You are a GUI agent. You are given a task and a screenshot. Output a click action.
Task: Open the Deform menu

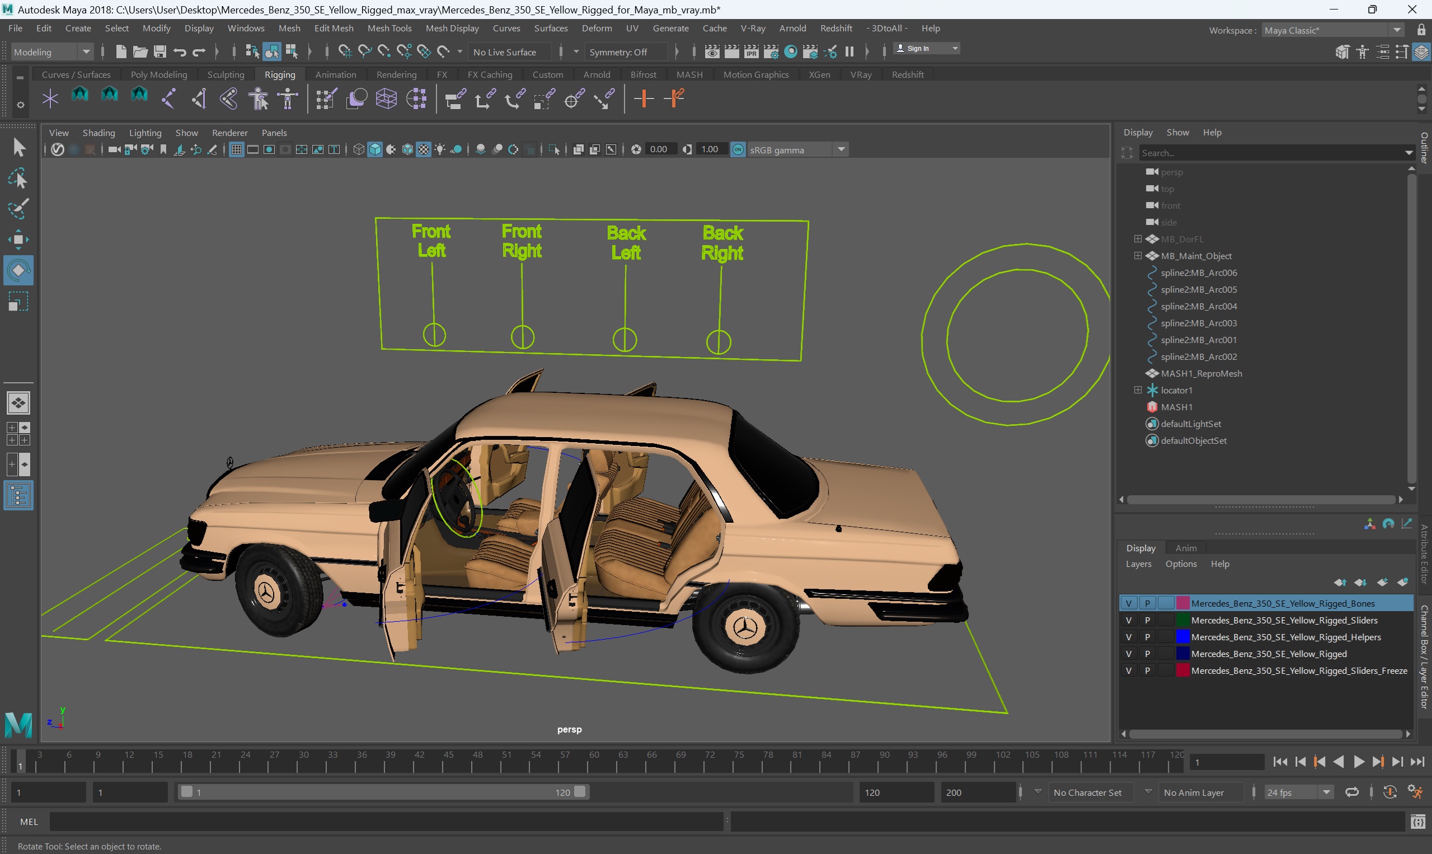pyautogui.click(x=597, y=28)
